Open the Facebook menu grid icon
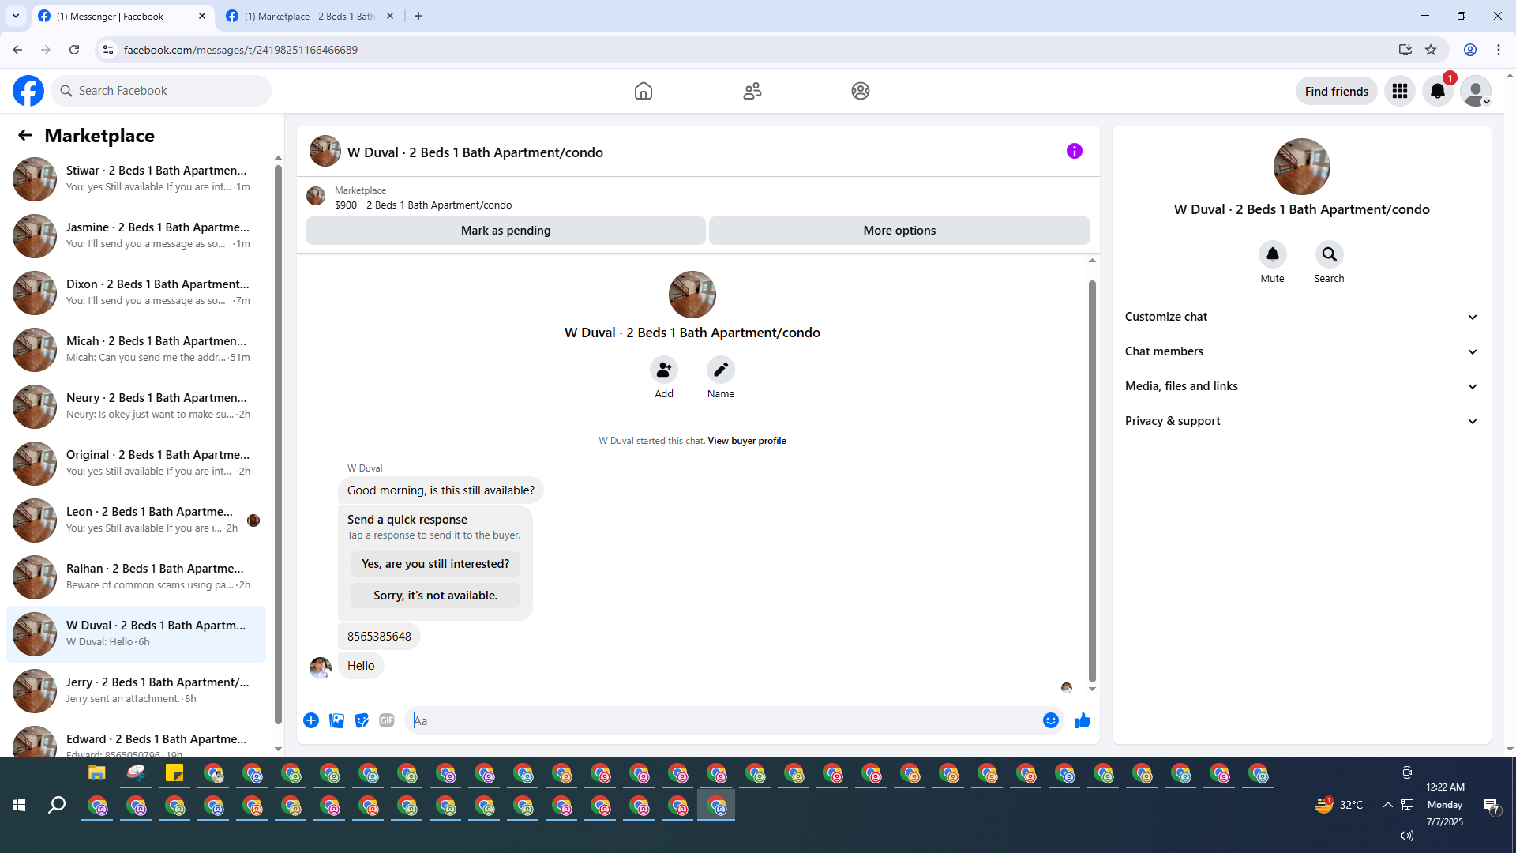Screen dimensions: 1516x853 click(x=1399, y=91)
